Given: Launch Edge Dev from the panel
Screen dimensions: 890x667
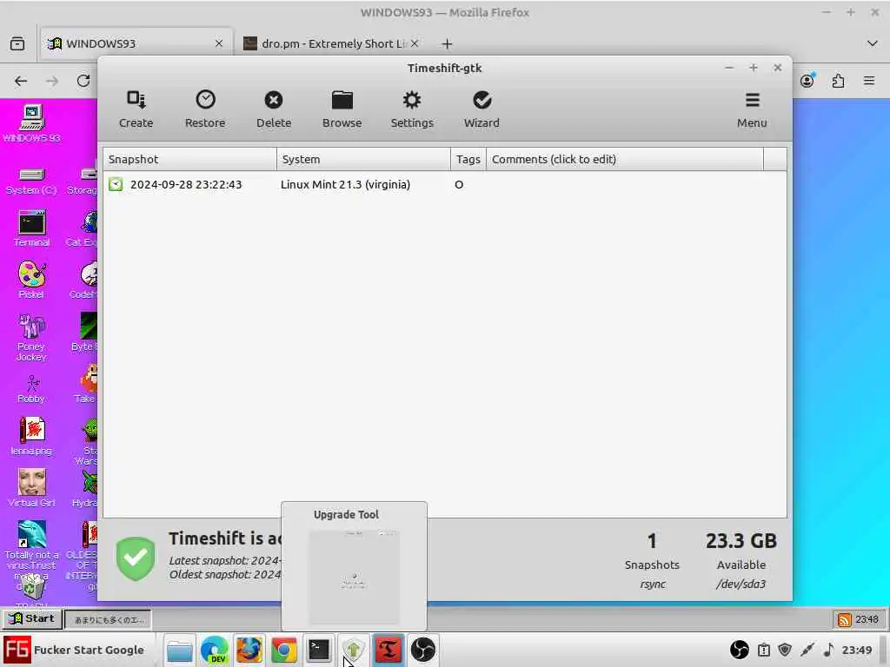Looking at the screenshot, I should pyautogui.click(x=215, y=650).
